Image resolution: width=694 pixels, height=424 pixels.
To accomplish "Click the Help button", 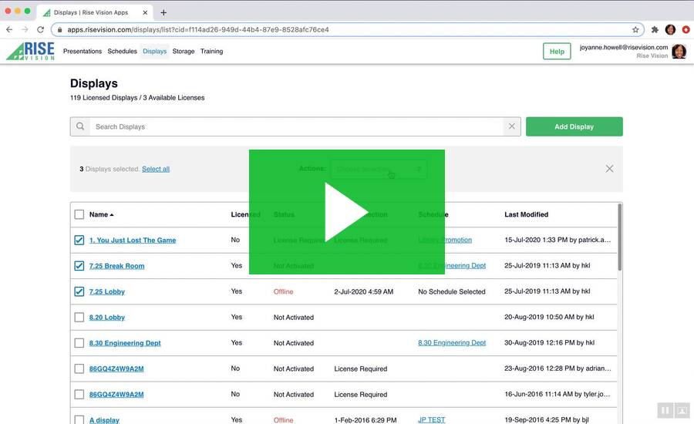I will [x=557, y=52].
